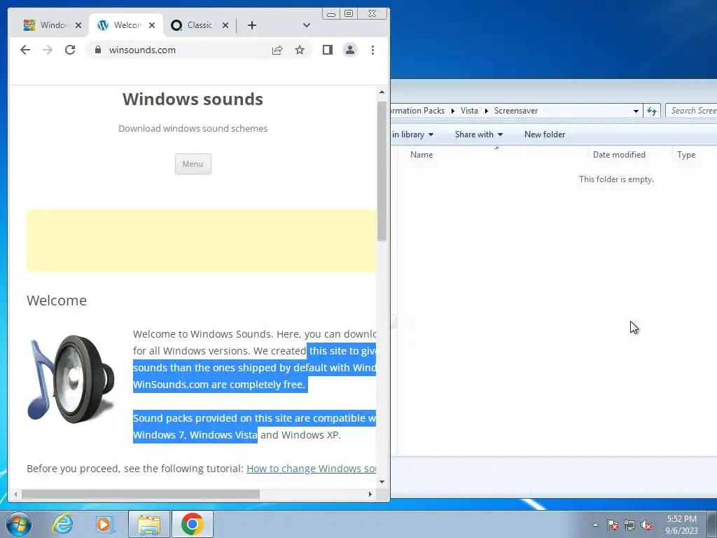
Task: Open the Share with dropdown
Action: (x=479, y=134)
